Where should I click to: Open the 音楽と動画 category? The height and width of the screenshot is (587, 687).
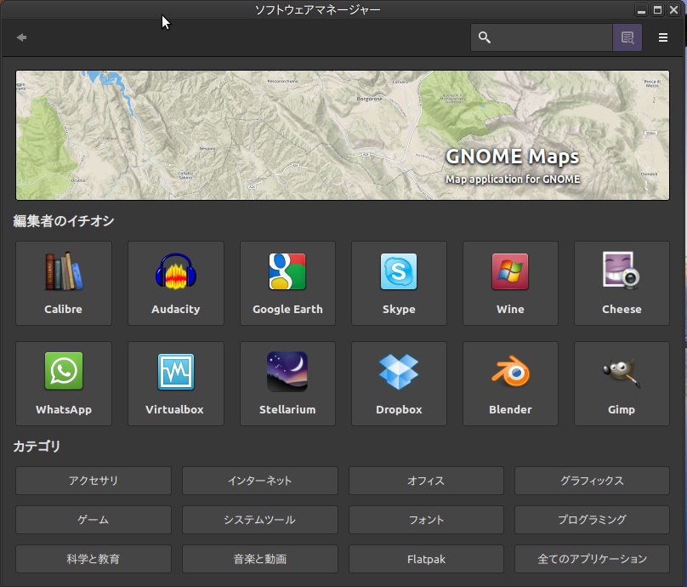point(260,559)
